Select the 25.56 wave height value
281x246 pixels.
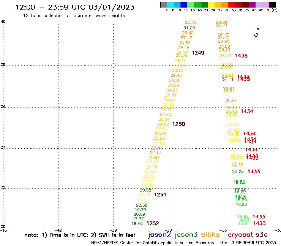[159, 138]
